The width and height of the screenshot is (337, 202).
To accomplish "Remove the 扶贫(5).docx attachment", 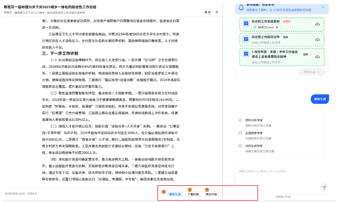I will [x=277, y=27].
